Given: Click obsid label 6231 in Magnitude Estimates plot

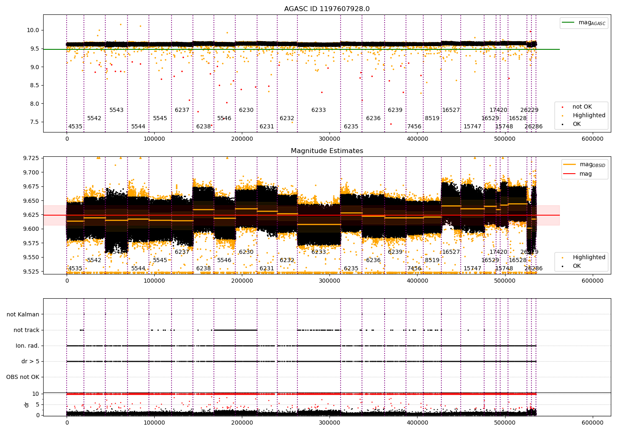Looking at the screenshot, I should tap(267, 269).
